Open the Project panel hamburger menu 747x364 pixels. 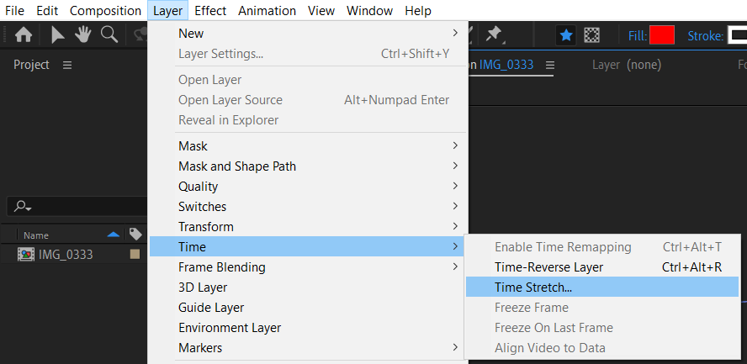pyautogui.click(x=67, y=65)
